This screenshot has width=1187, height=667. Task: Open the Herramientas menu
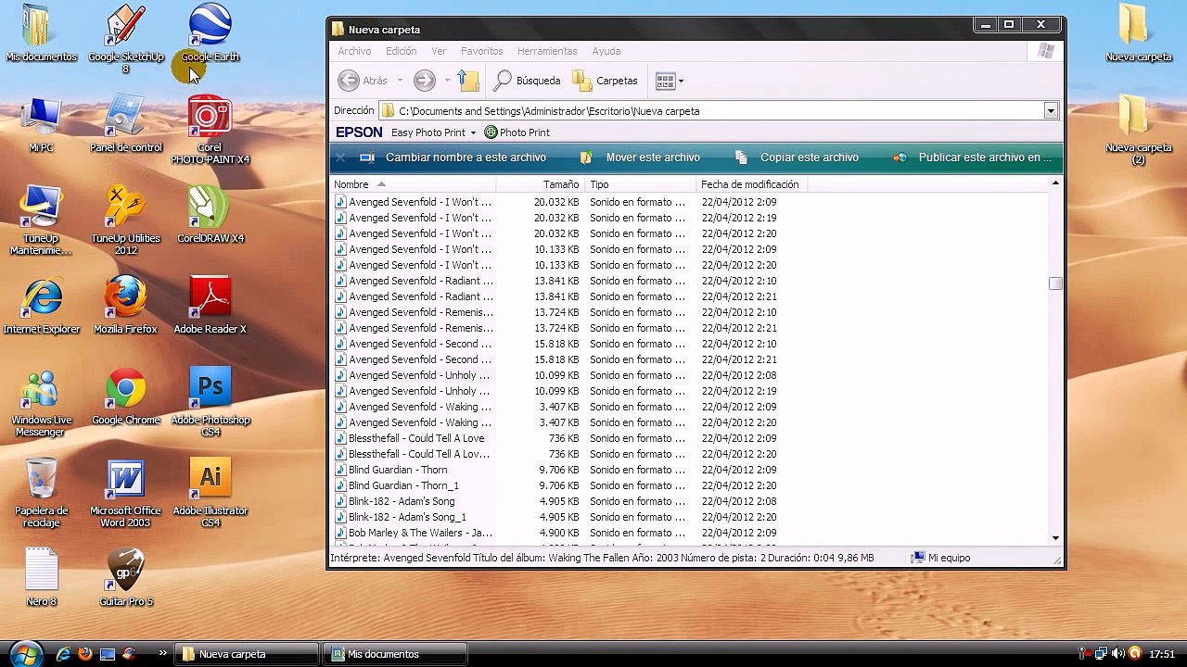pos(547,51)
